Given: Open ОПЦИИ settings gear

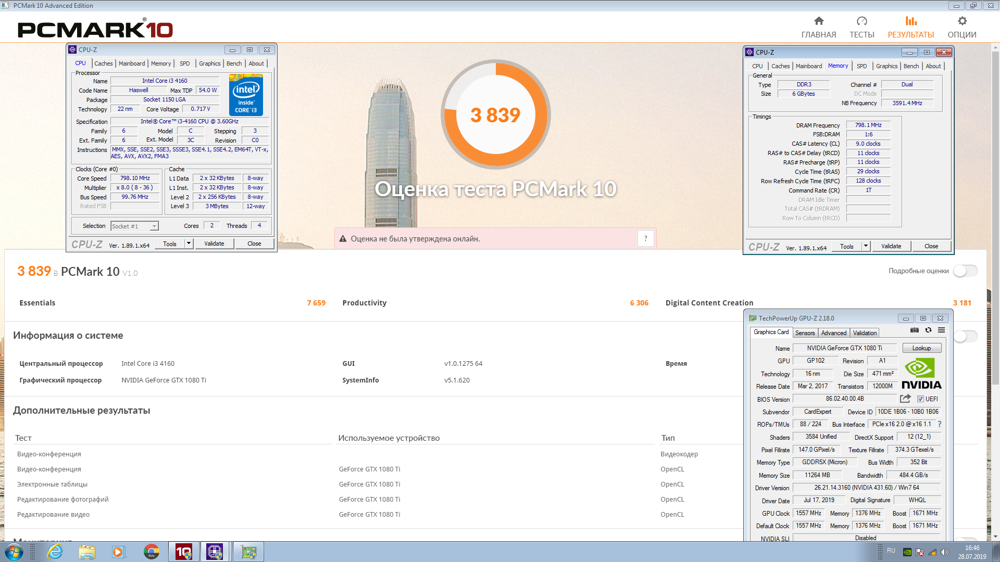Looking at the screenshot, I should coord(961,27).
